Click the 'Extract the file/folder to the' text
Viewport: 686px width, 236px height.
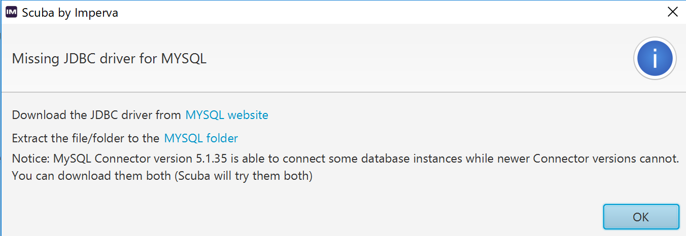point(86,138)
